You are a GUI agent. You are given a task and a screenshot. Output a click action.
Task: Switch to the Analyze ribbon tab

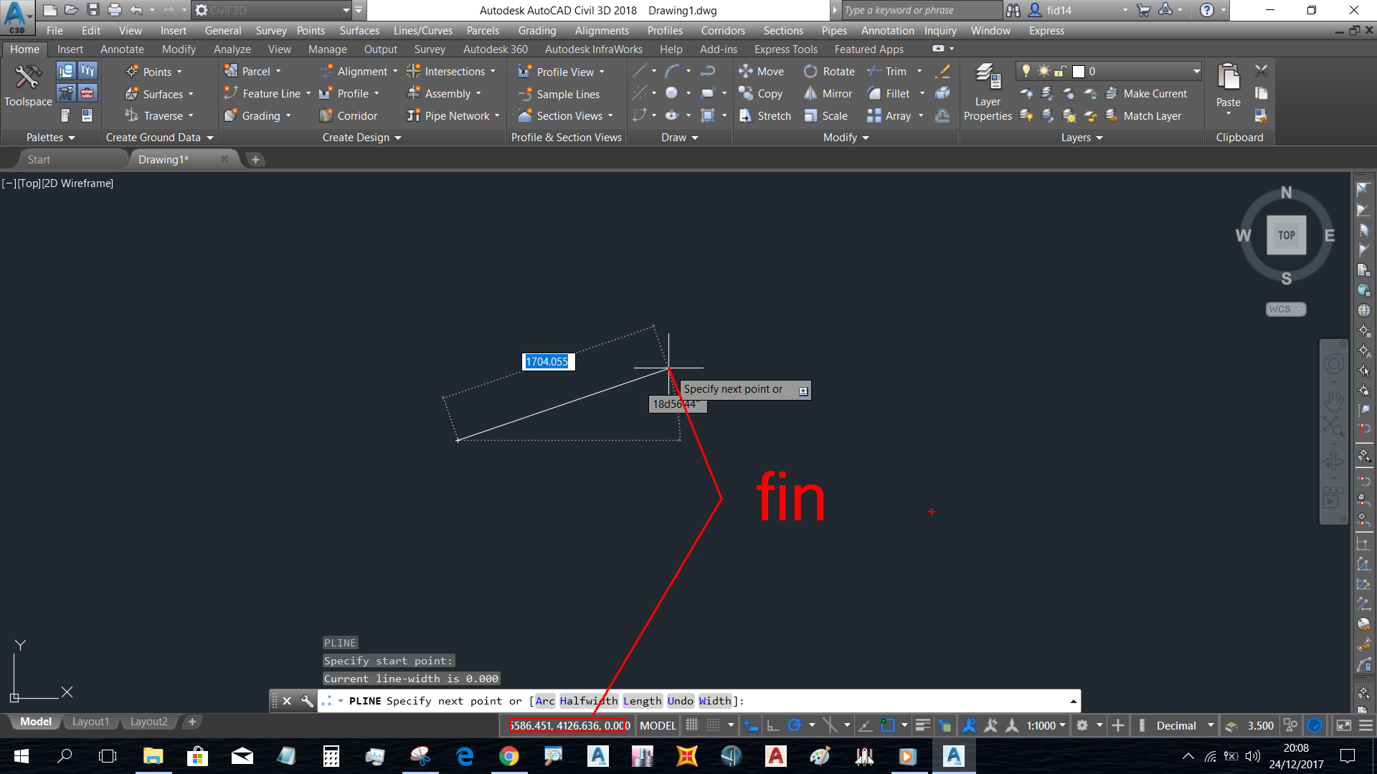point(232,49)
